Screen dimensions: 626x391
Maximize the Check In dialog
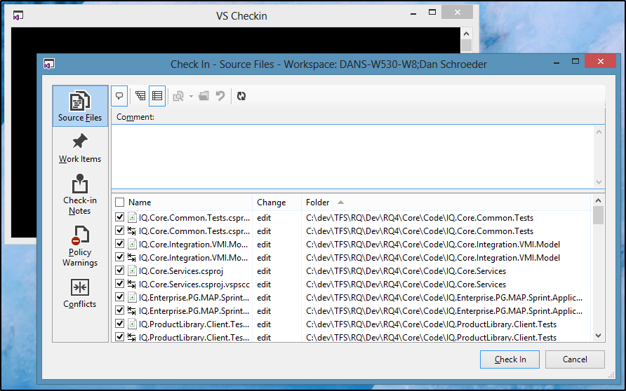click(575, 61)
